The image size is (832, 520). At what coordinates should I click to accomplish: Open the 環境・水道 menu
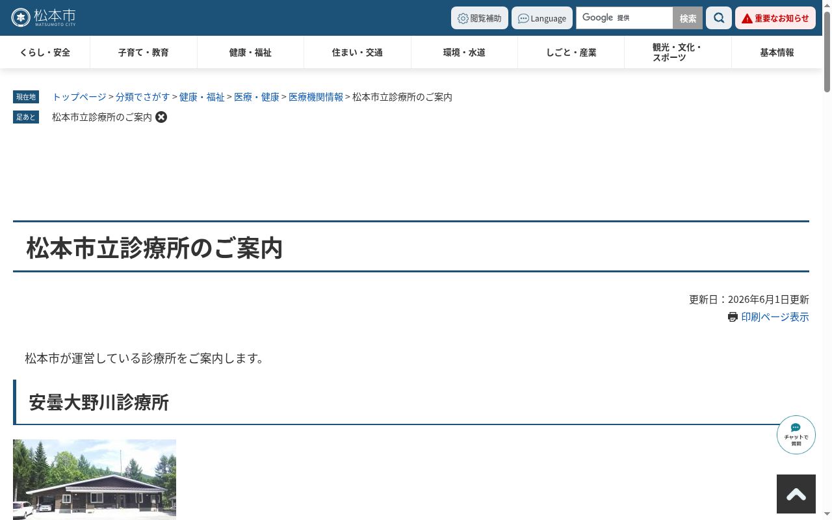(x=464, y=52)
